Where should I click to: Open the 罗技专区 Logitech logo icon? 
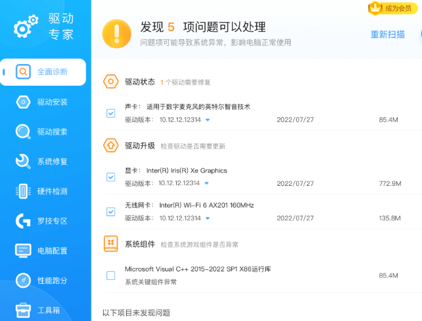(23, 221)
